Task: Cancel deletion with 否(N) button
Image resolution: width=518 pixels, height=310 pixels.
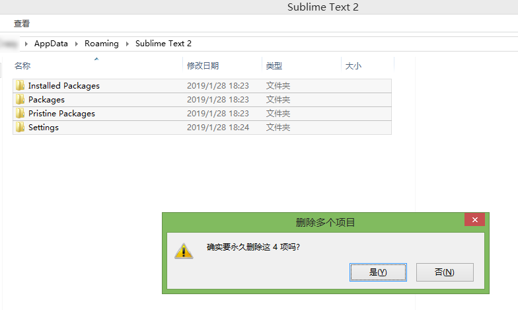Action: pos(445,272)
